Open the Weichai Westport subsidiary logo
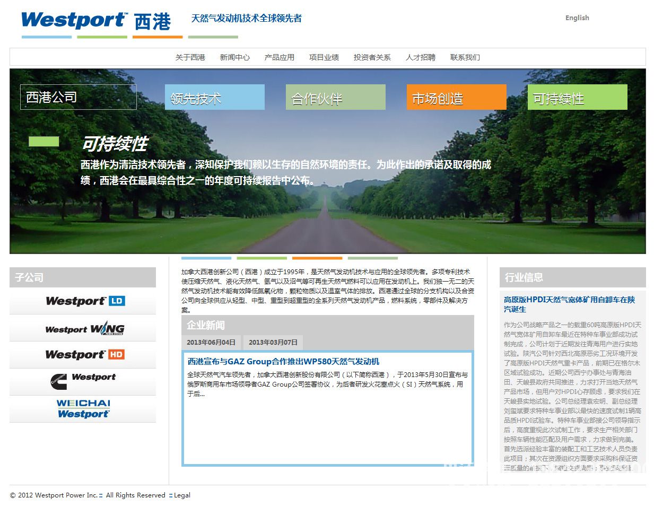 pyautogui.click(x=83, y=409)
